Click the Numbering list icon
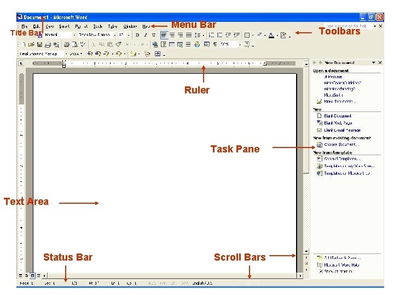The image size is (394, 295). coord(212,35)
